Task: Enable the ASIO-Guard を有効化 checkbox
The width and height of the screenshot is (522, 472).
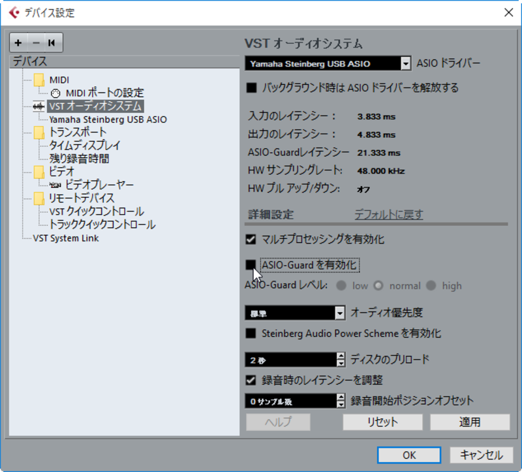Action: 251,265
